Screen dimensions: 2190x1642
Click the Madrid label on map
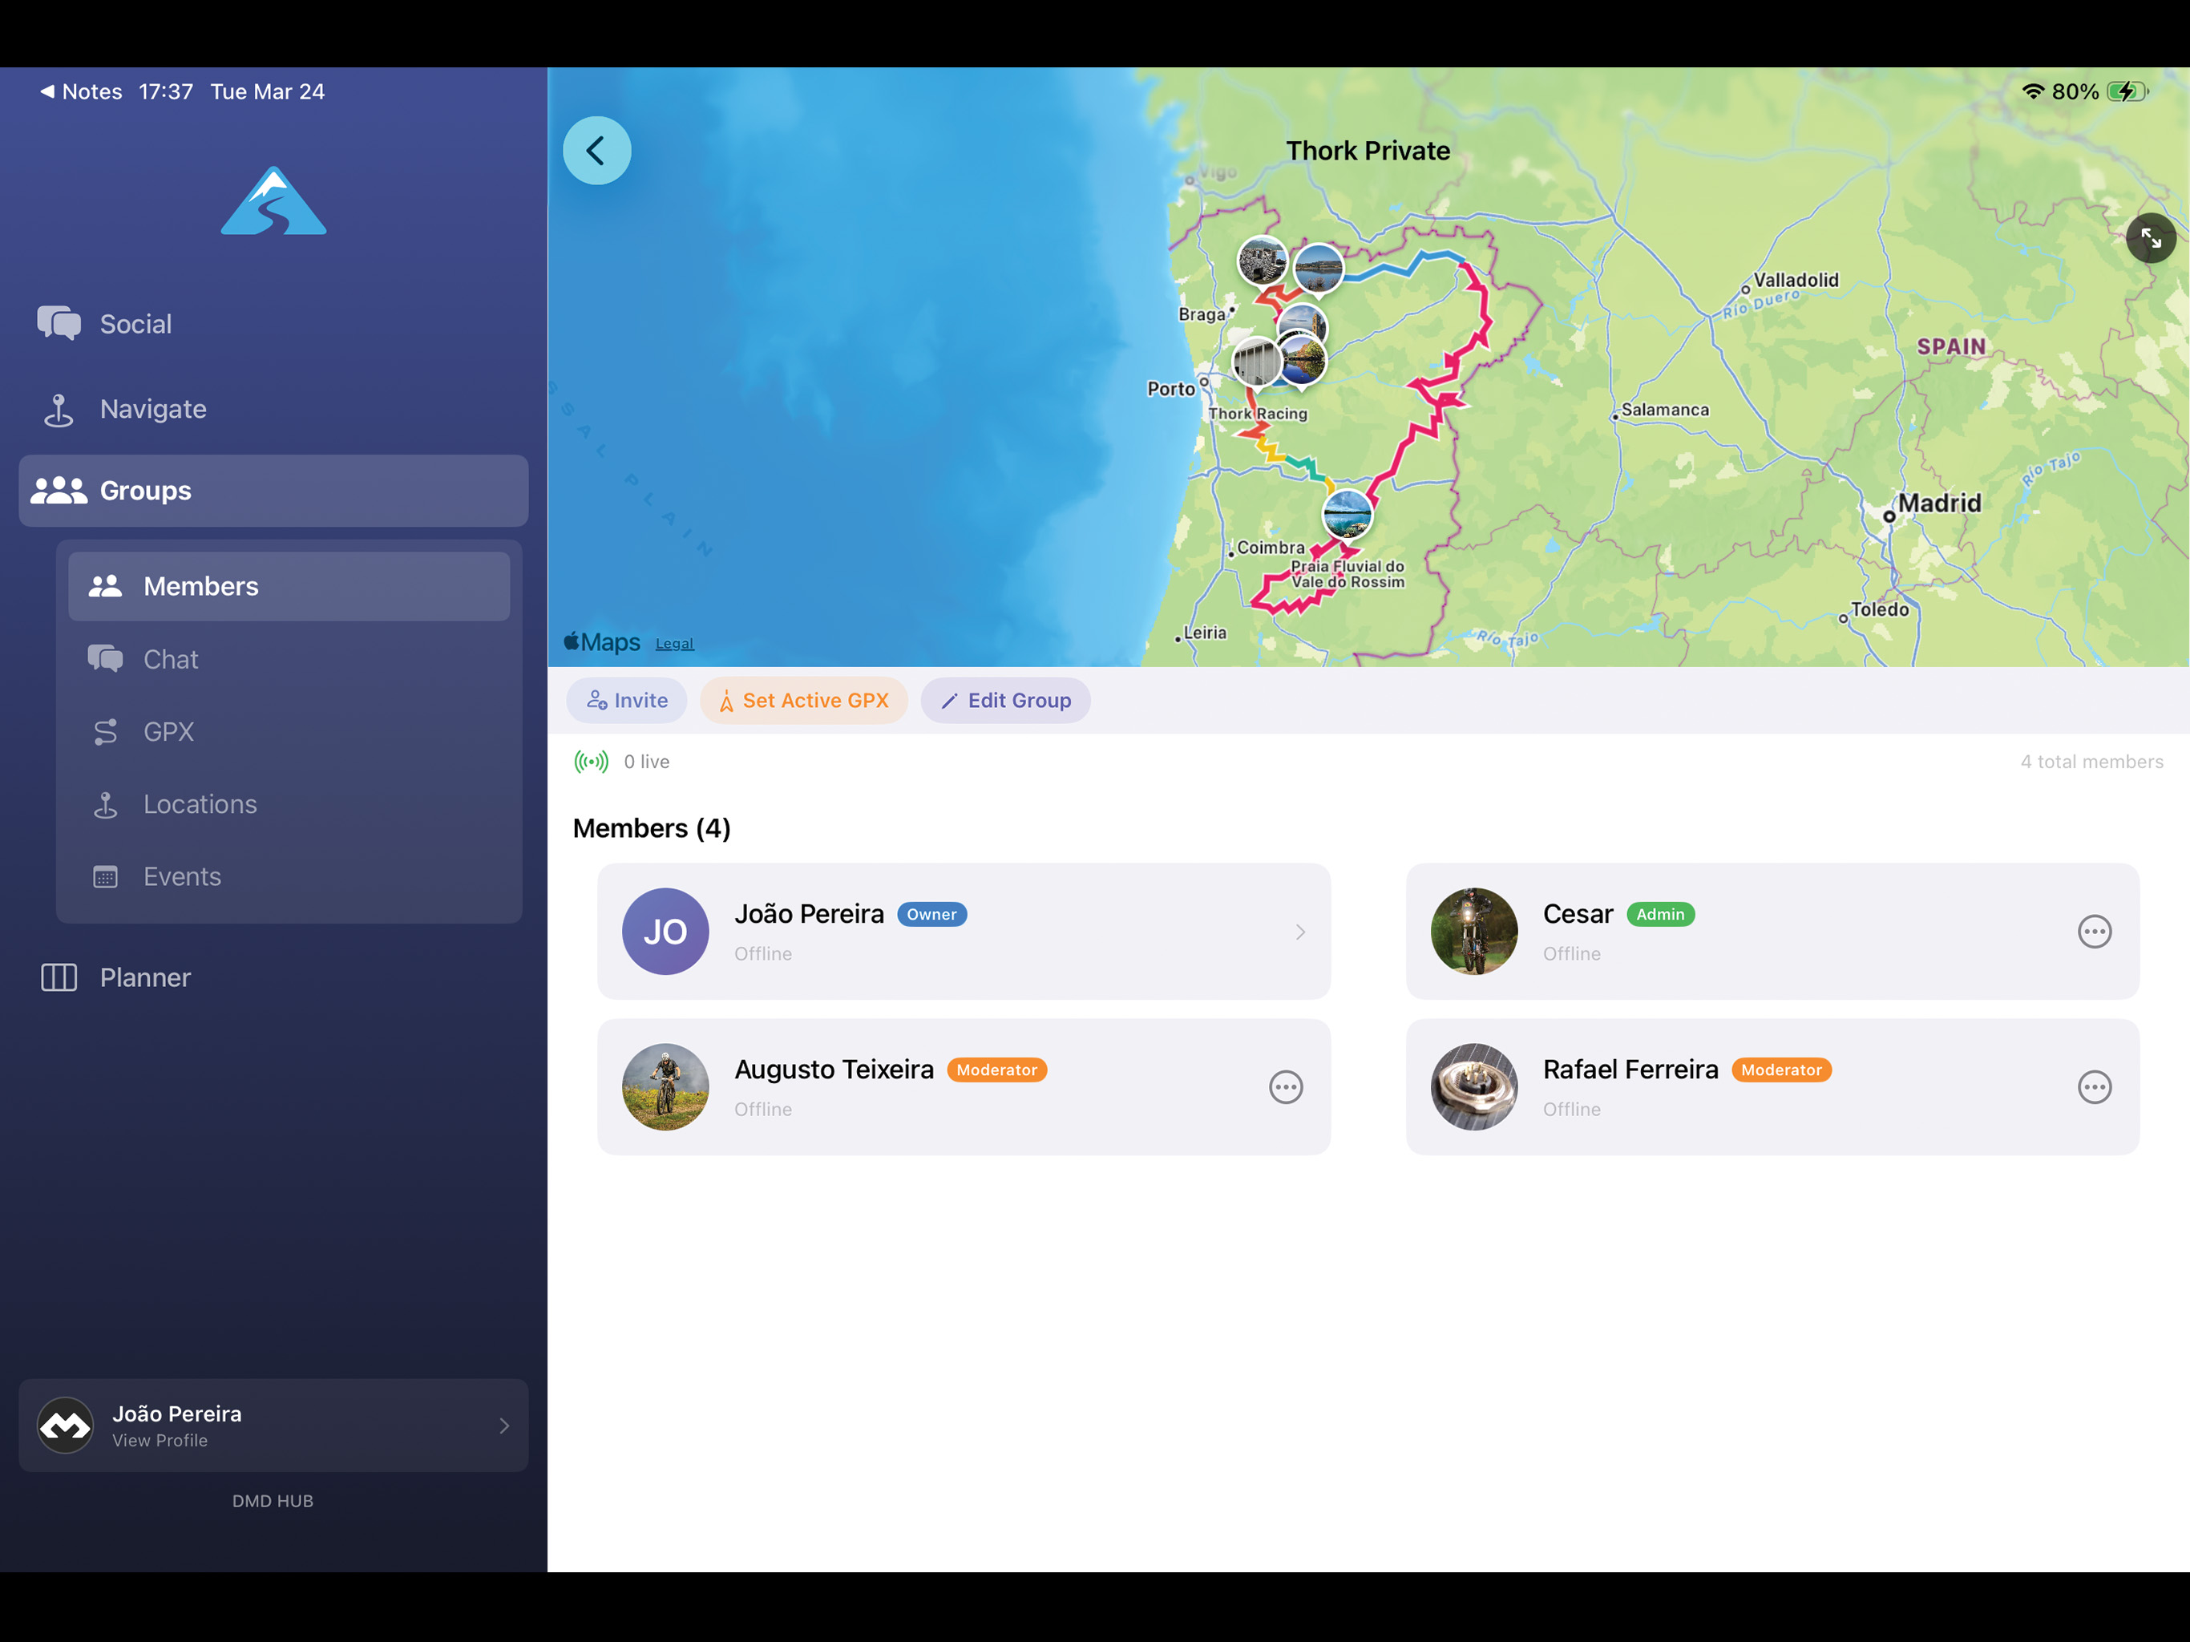(x=1940, y=503)
